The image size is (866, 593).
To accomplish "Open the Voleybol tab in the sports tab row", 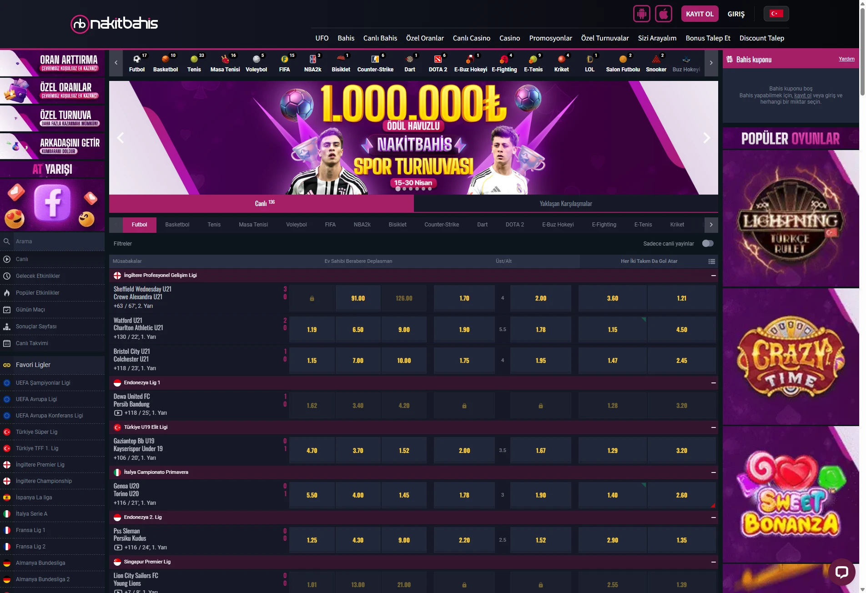I will (x=297, y=225).
